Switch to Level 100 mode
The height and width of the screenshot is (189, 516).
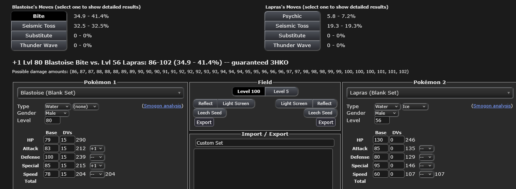pyautogui.click(x=249, y=91)
